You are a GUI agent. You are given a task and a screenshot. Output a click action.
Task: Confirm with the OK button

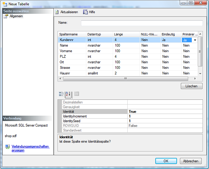[166, 161]
